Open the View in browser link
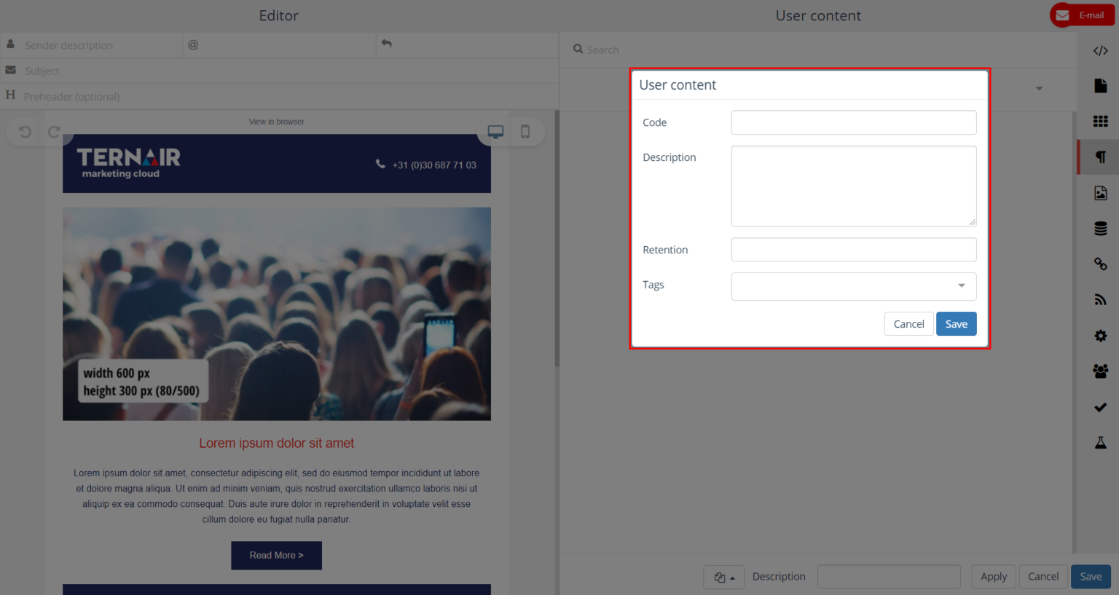Image resolution: width=1119 pixels, height=595 pixels. tap(277, 122)
